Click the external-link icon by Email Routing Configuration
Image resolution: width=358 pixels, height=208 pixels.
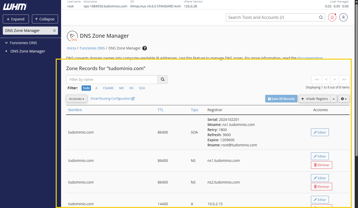(x=133, y=98)
